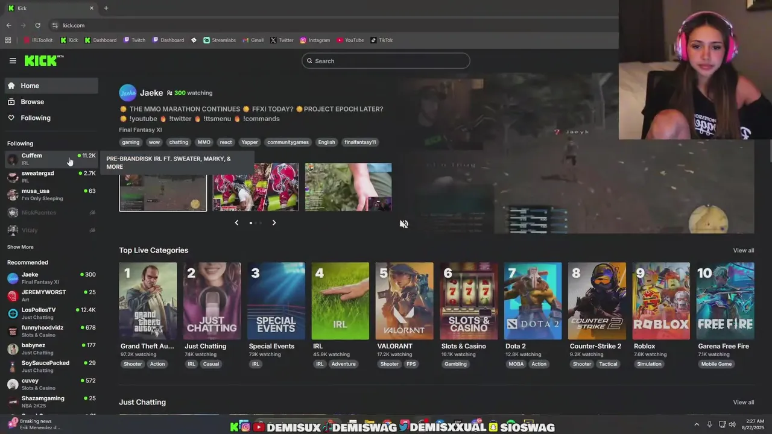
Task: Go back with the browser back arrow
Action: pos(9,25)
